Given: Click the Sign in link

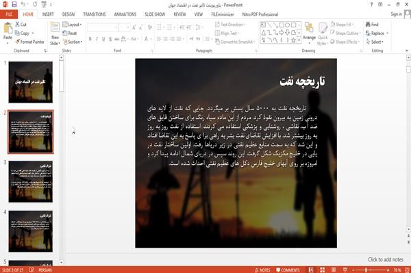Looking at the screenshot, I should click(x=396, y=14).
